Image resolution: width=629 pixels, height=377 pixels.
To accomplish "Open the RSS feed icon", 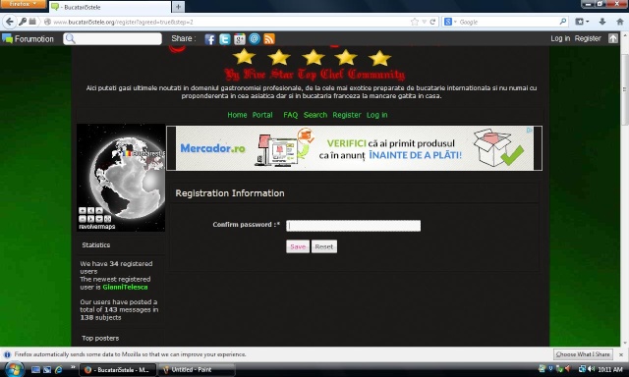I will pos(269,39).
